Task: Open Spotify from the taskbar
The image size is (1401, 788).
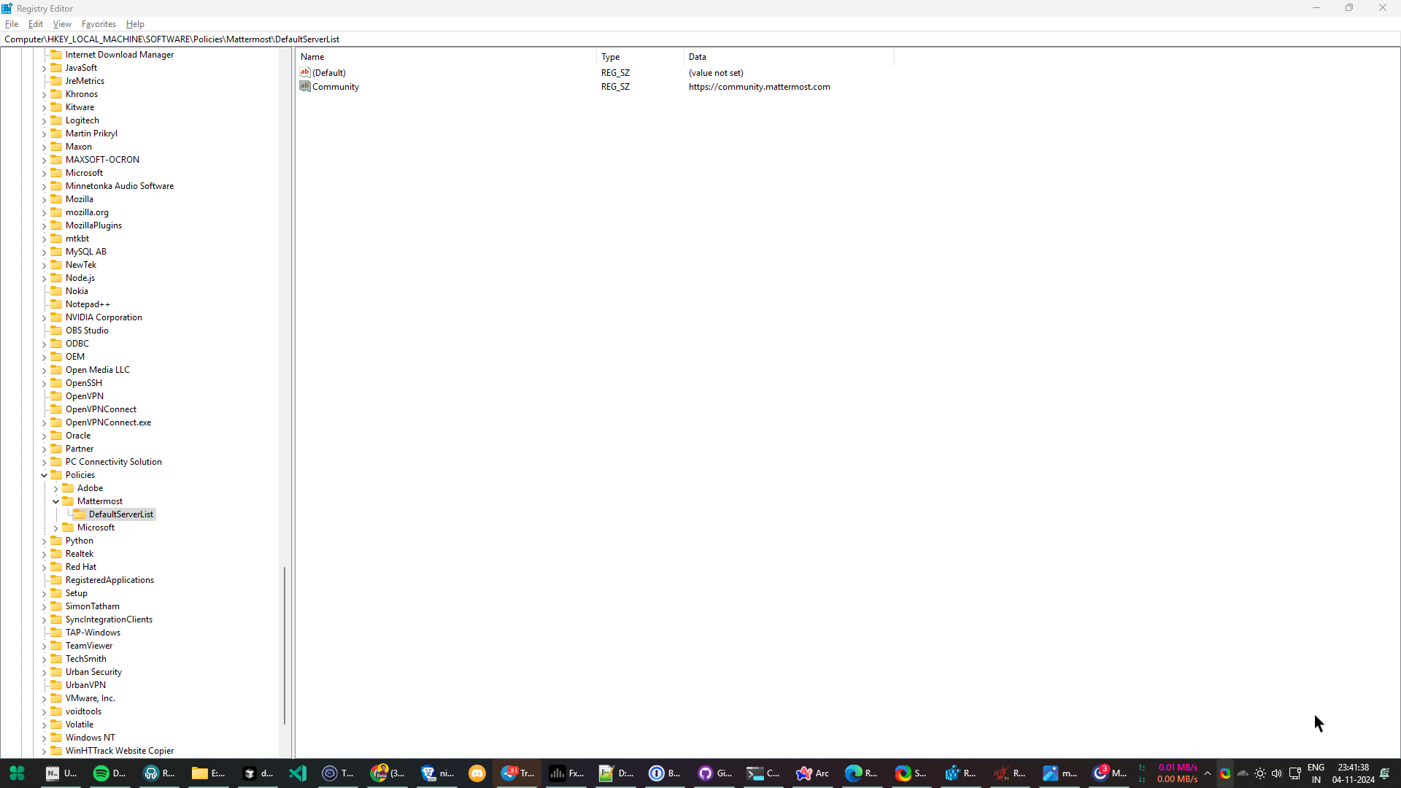Action: (x=101, y=773)
